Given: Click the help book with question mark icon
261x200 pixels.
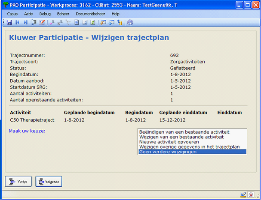Looking at the screenshot, I should click(x=130, y=22).
